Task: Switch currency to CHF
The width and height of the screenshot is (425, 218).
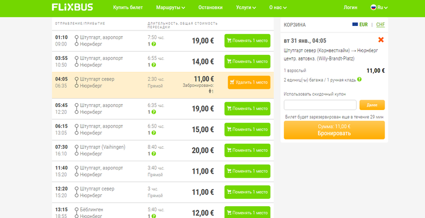Action: [380, 25]
